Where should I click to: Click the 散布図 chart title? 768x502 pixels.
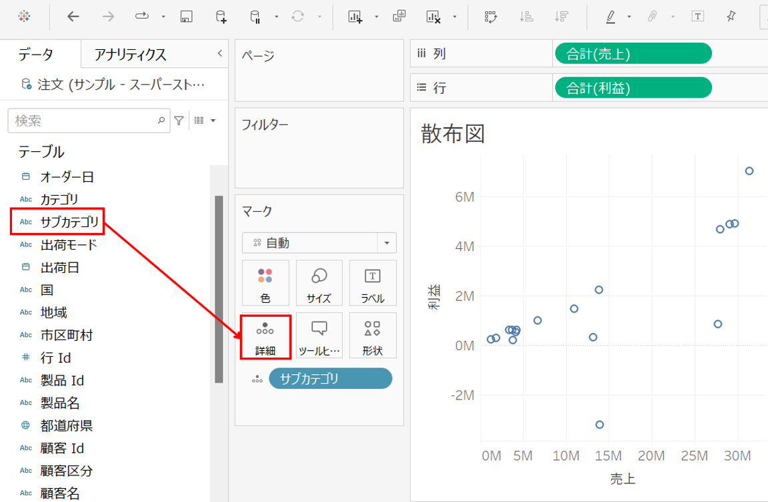point(453,133)
